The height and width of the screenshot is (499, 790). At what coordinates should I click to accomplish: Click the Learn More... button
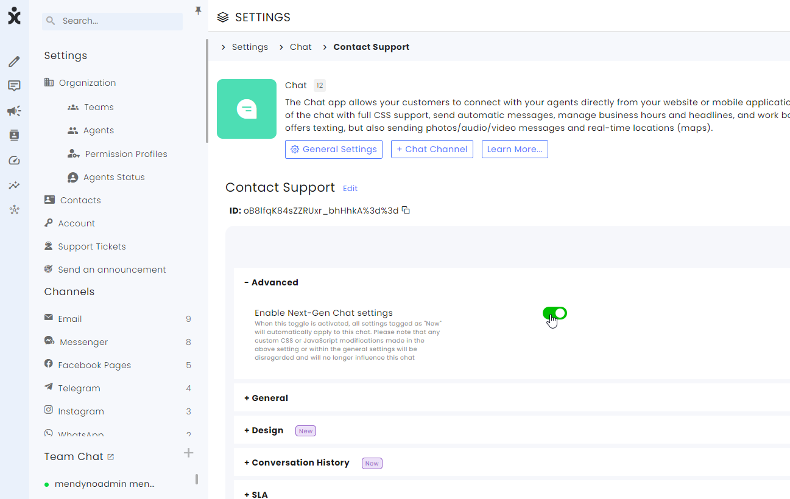[515, 149]
